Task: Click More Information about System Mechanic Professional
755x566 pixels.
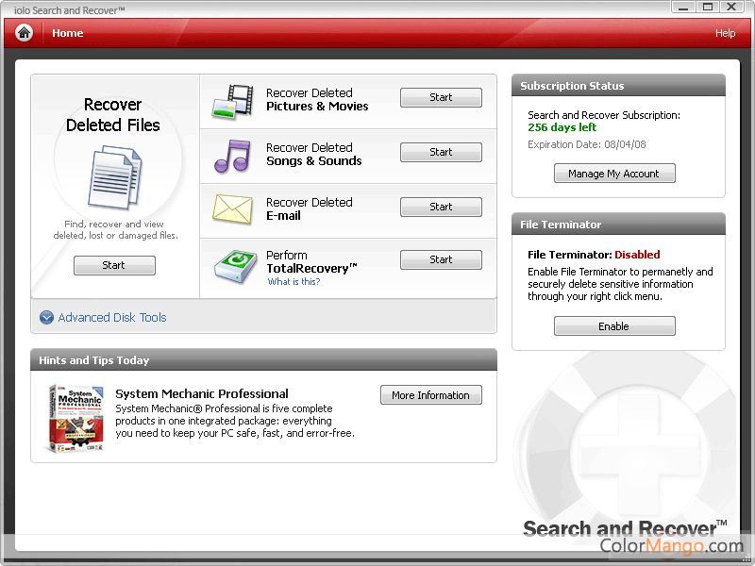Action: [x=430, y=394]
